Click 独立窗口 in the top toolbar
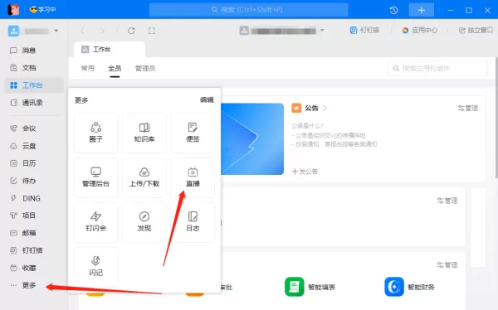The width and height of the screenshot is (498, 310). point(476,31)
